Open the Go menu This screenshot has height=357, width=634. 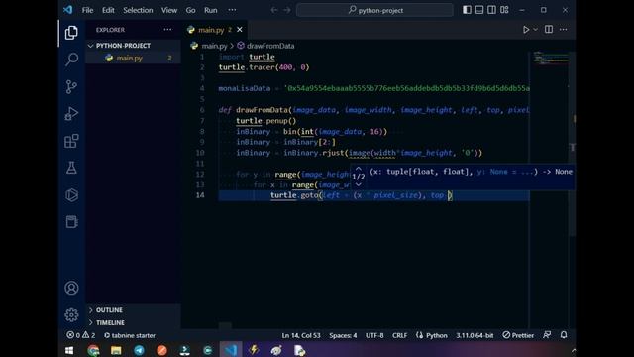(190, 10)
